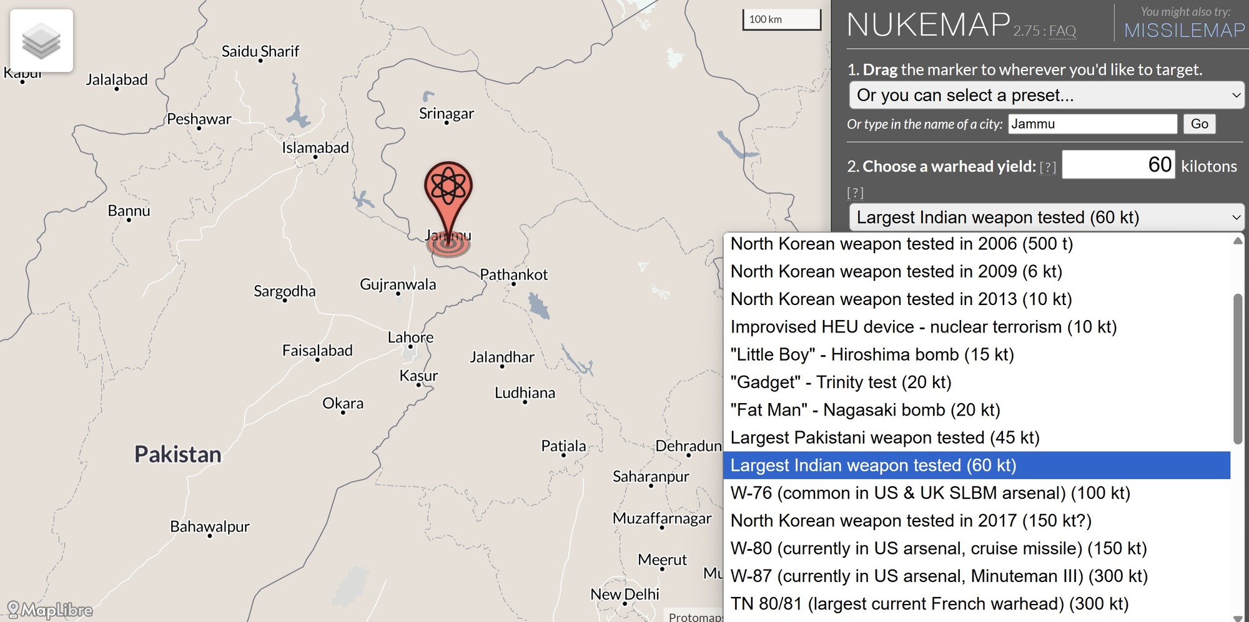Click the Srinagar city label on map
The height and width of the screenshot is (622, 1249).
(x=447, y=113)
